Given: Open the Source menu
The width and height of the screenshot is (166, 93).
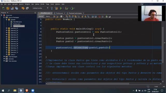Looking at the screenshot, I should pyautogui.click(x=21, y=4).
